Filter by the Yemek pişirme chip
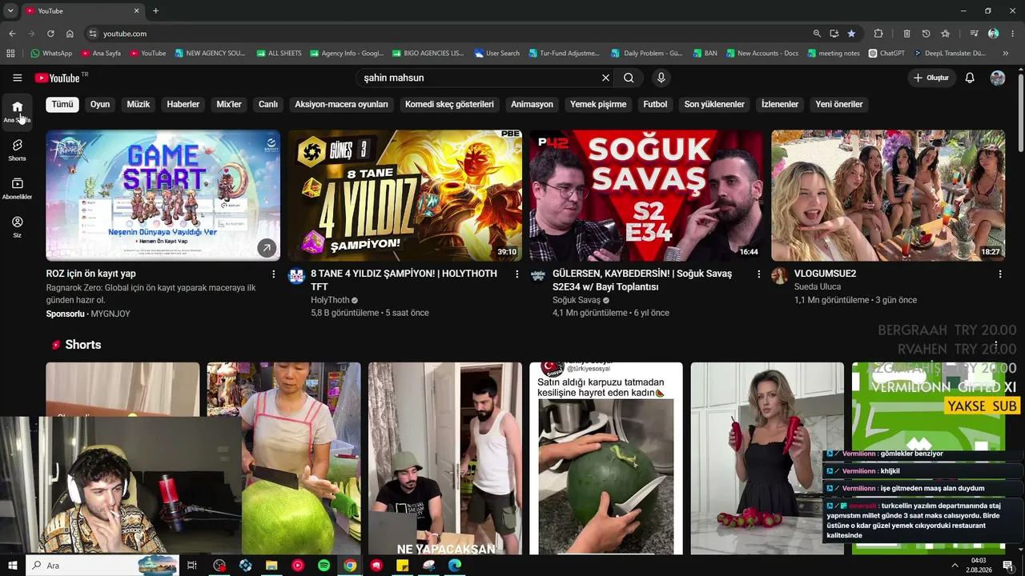1025x576 pixels. point(598,104)
